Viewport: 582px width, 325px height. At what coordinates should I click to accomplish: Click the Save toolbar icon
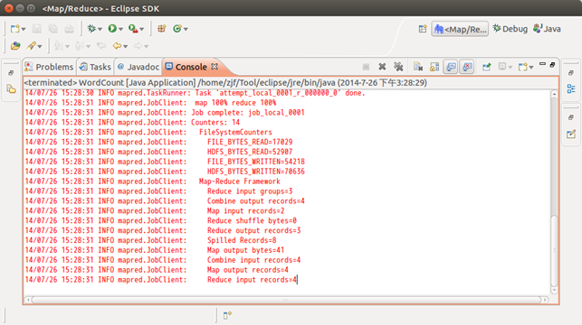[x=36, y=29]
